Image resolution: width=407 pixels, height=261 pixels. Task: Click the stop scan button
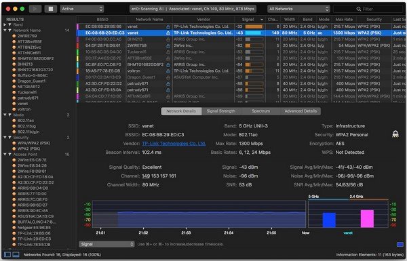click(51, 9)
